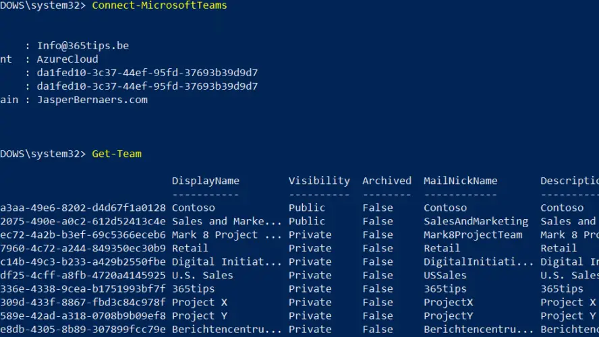Select the Info@365tips.be account value
Viewport: 599px width, 337px height.
(83, 46)
